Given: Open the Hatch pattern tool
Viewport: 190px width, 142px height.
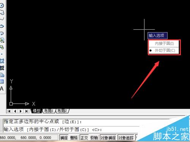Looking at the screenshot, I should click(2, 61).
